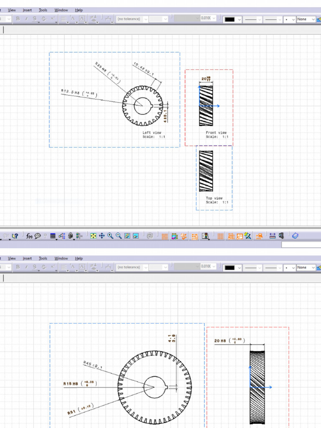The width and height of the screenshot is (321, 428).
Task: Select the "Left view Scale: 1:1" label
Action: tap(154, 135)
